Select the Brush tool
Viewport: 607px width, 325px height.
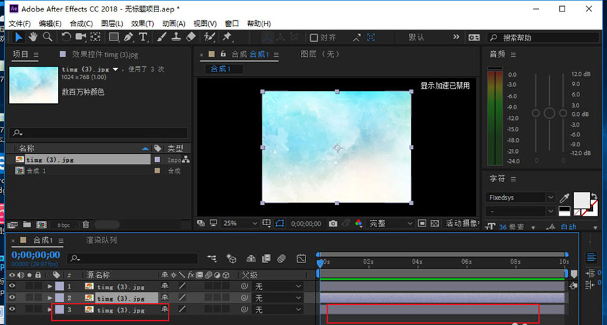coord(163,37)
